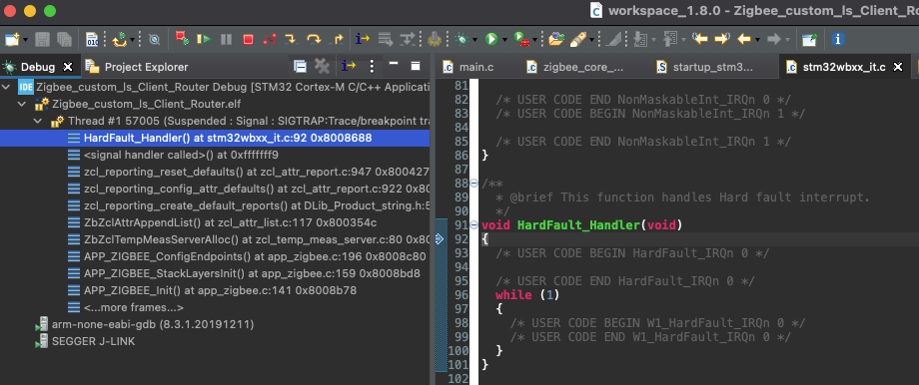This screenshot has width=919, height=385.
Task: Go to Last Edit Location arrow
Action: click(700, 39)
